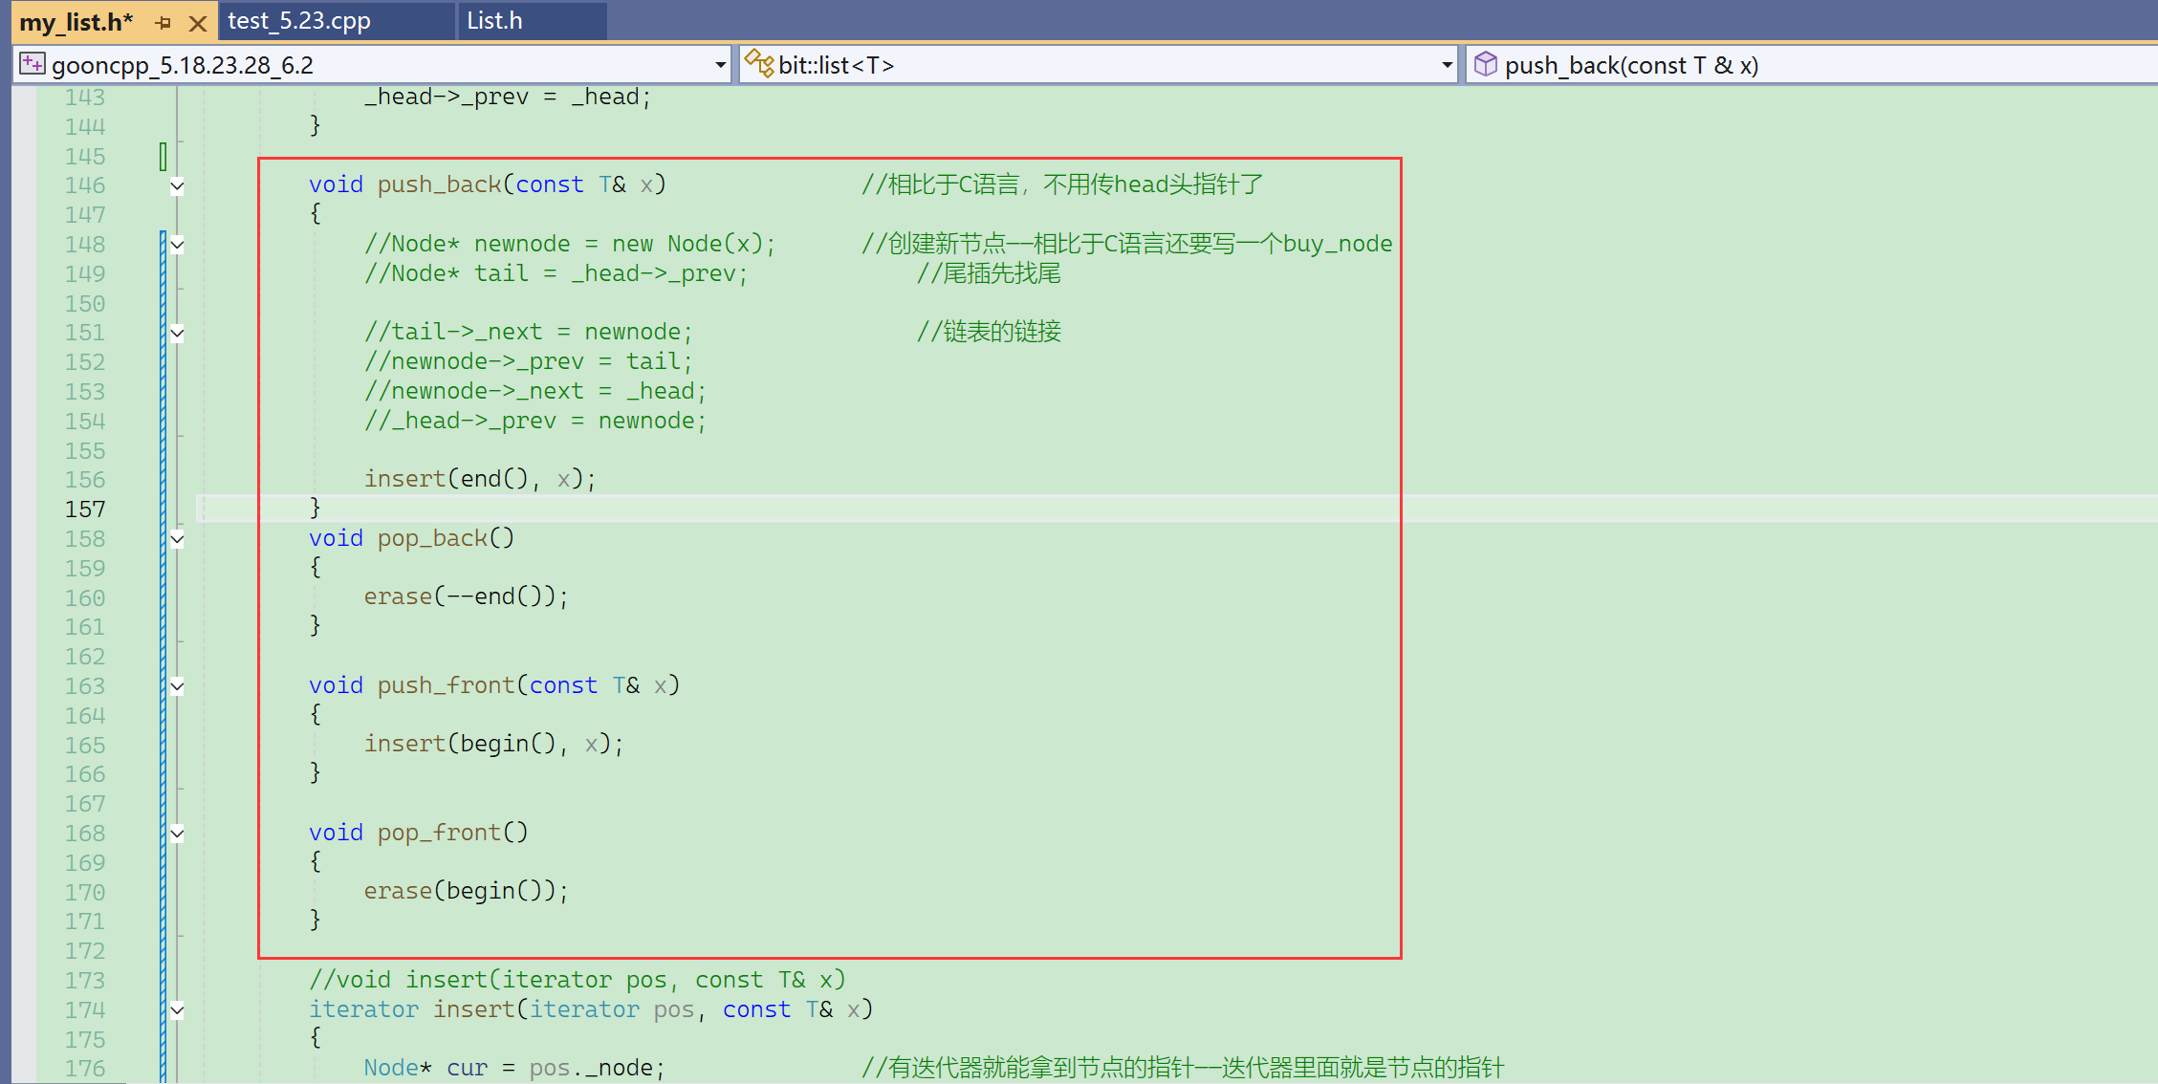Collapse the comment block at line 148

177,245
